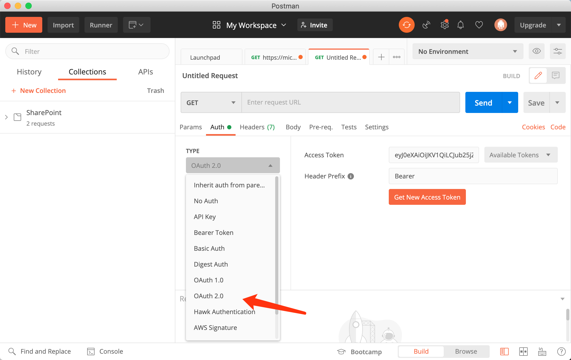Open the Tests tab
Screen dimensions: 571x360
tap(349, 127)
